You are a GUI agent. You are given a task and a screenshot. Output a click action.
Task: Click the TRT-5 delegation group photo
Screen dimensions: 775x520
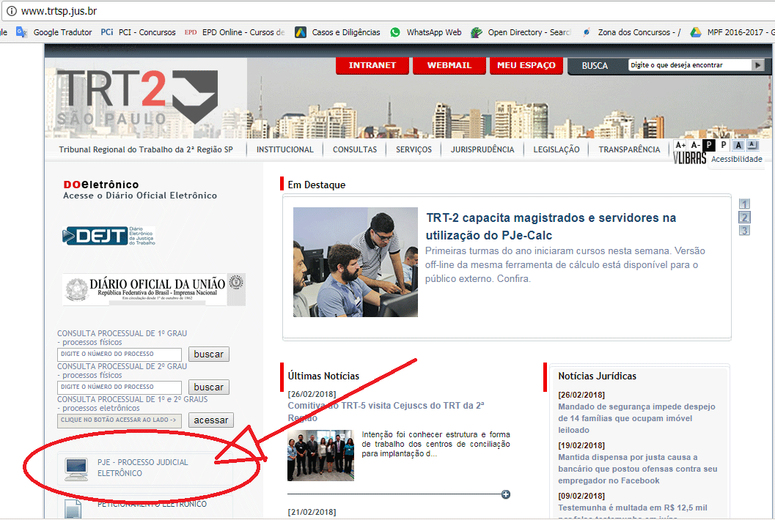click(x=320, y=456)
